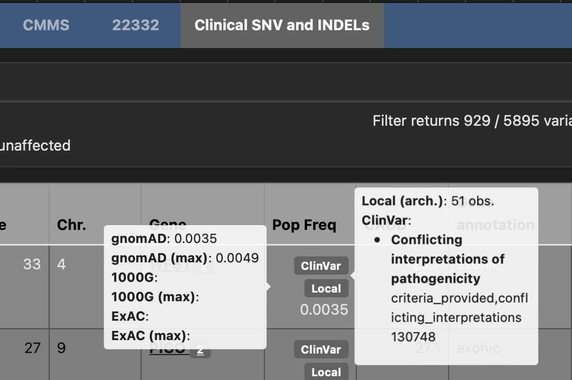Select rank number 33 on the first variant
The image size is (572, 380).
pyautogui.click(x=32, y=264)
